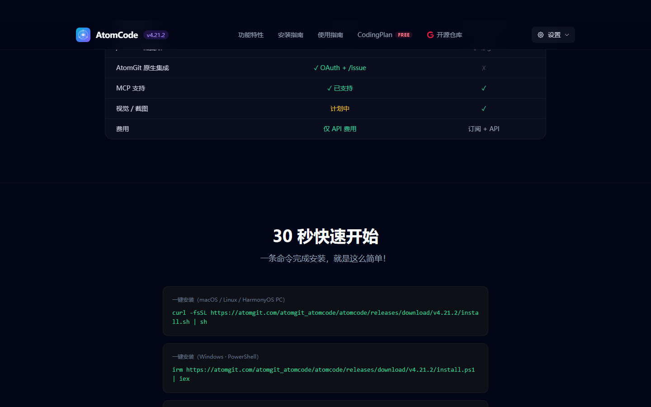Click the settings gear icon
The image size is (651, 407).
pyautogui.click(x=541, y=35)
